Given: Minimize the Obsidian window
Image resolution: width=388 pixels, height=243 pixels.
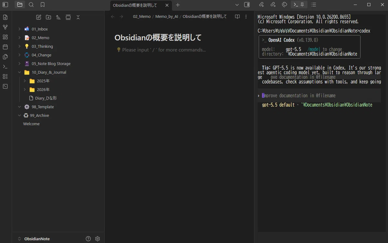Looking at the screenshot, I should (356, 5).
